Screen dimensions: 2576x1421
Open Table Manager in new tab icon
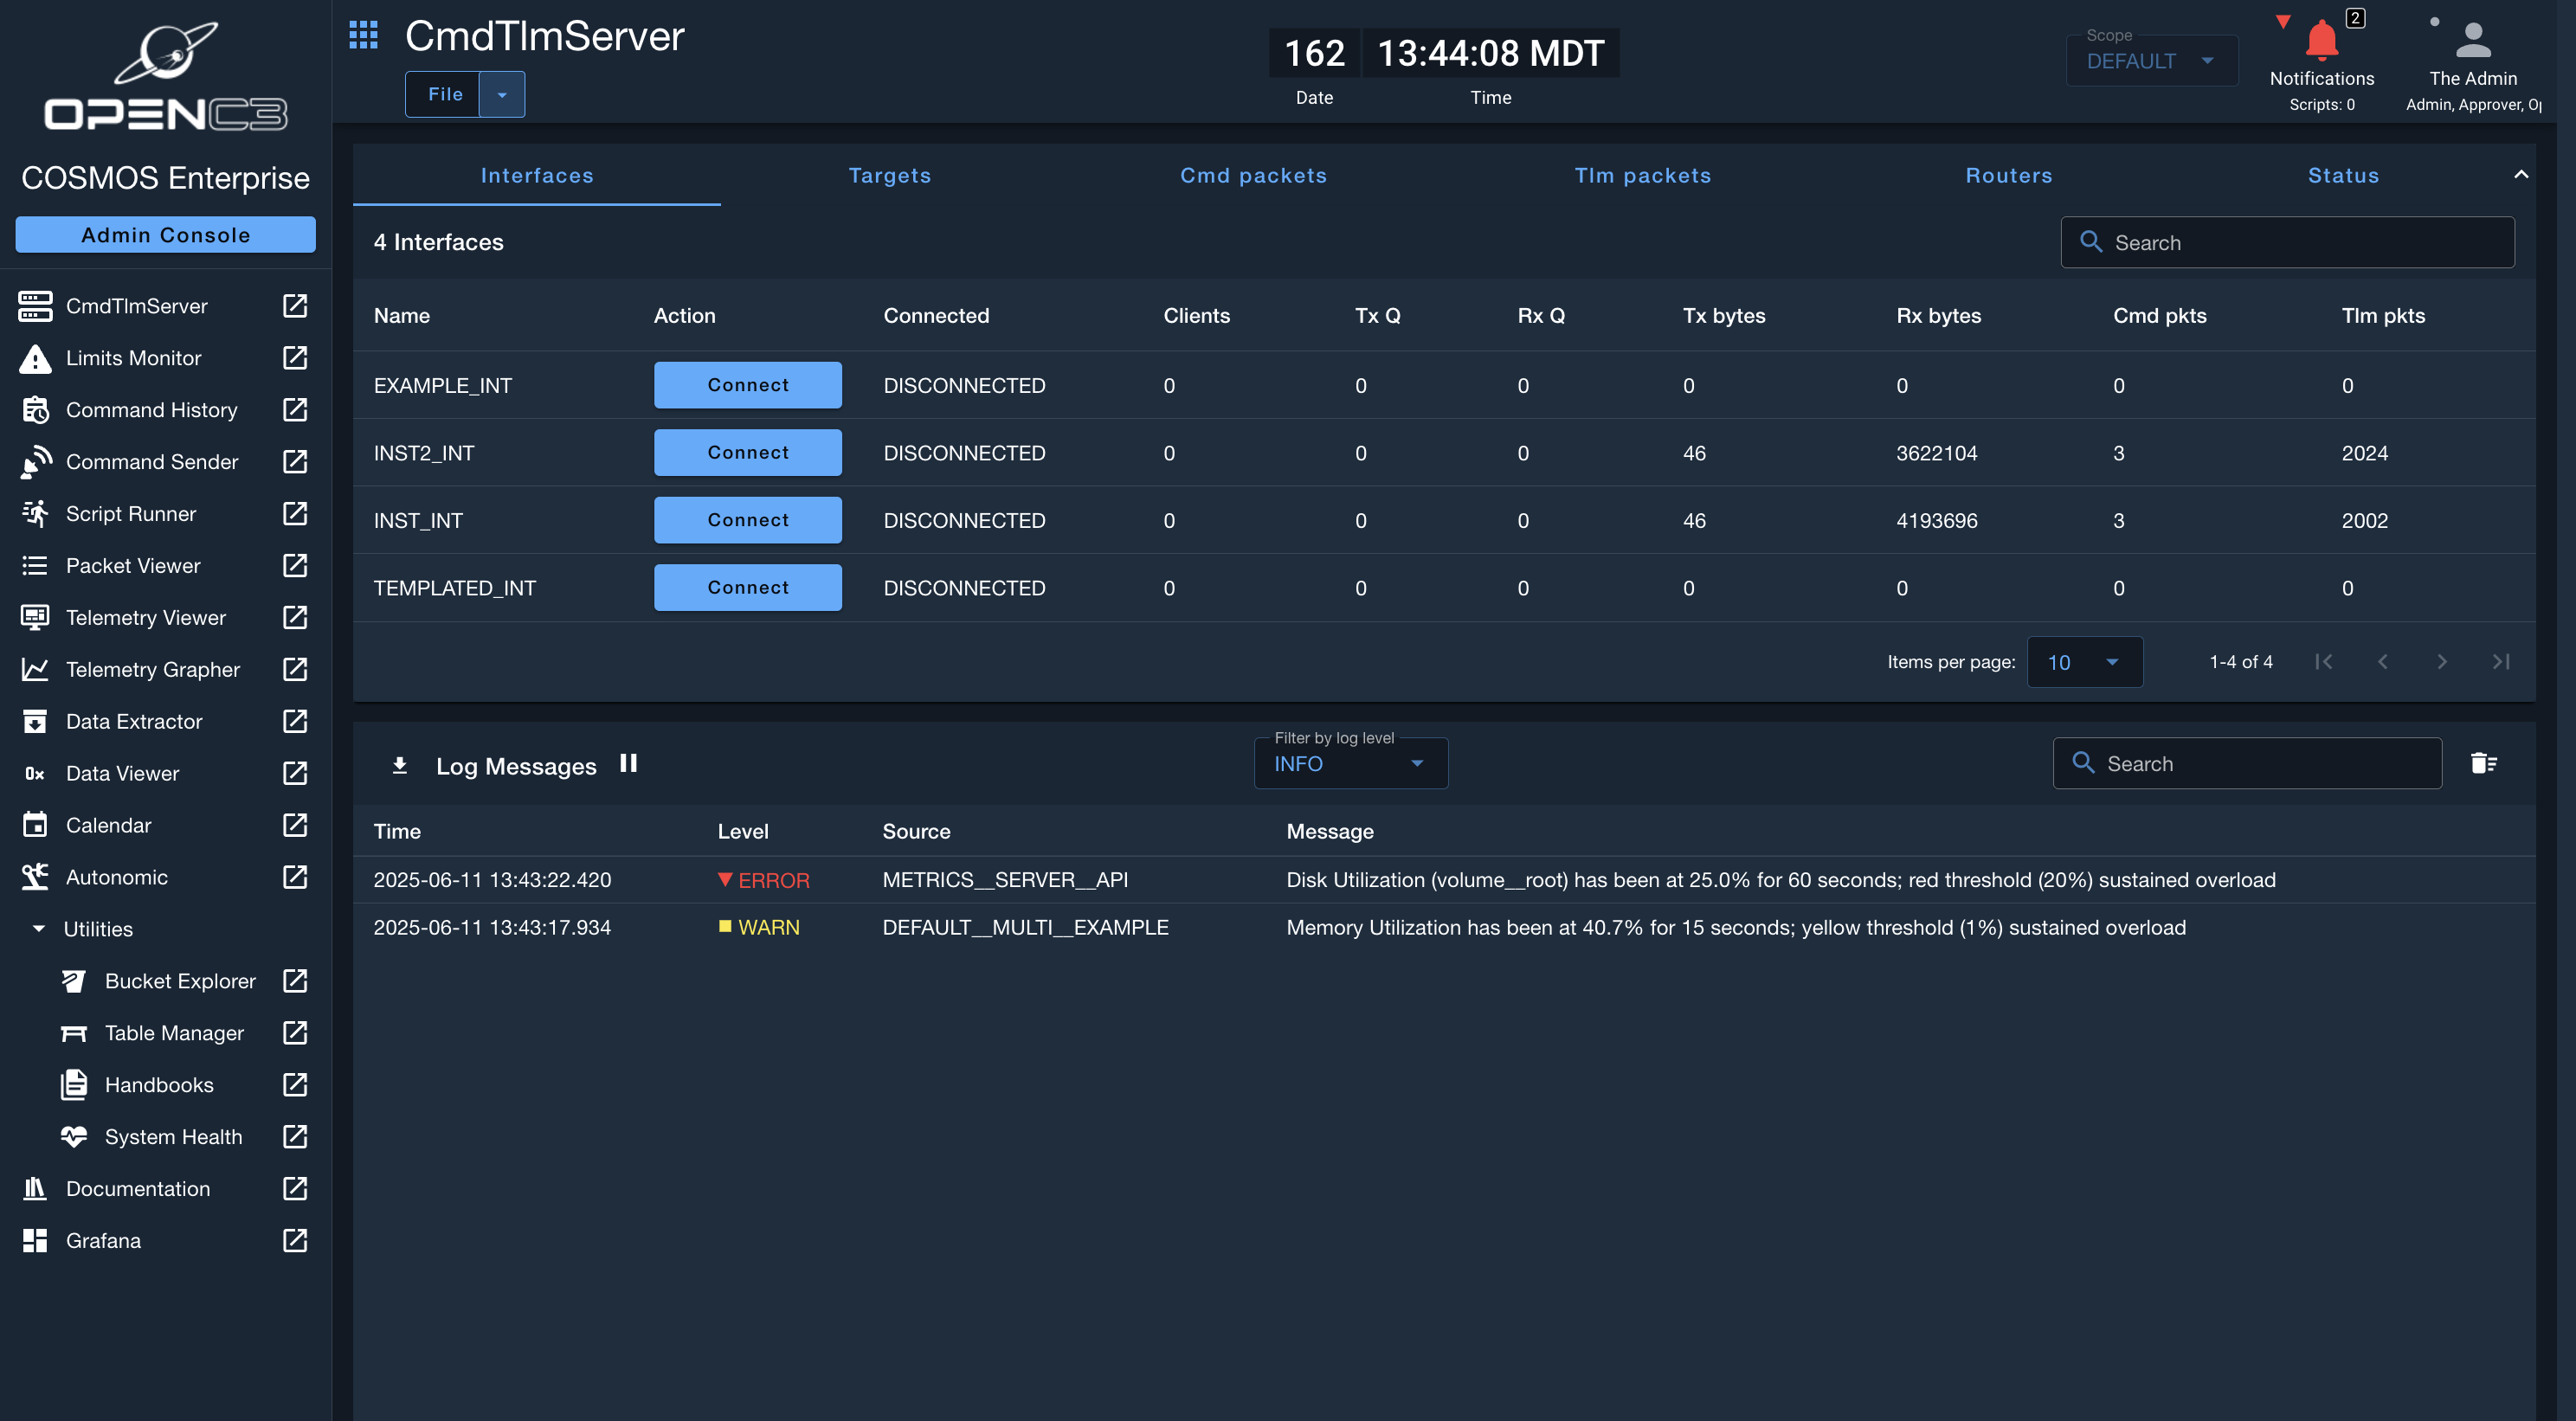click(295, 1033)
